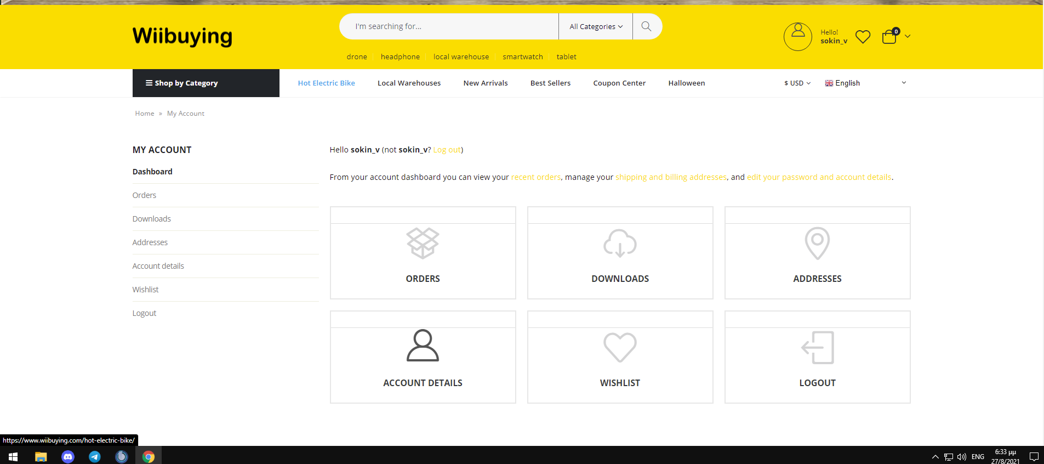
Task: Click the 'Log out' link in greeting
Action: (x=447, y=150)
